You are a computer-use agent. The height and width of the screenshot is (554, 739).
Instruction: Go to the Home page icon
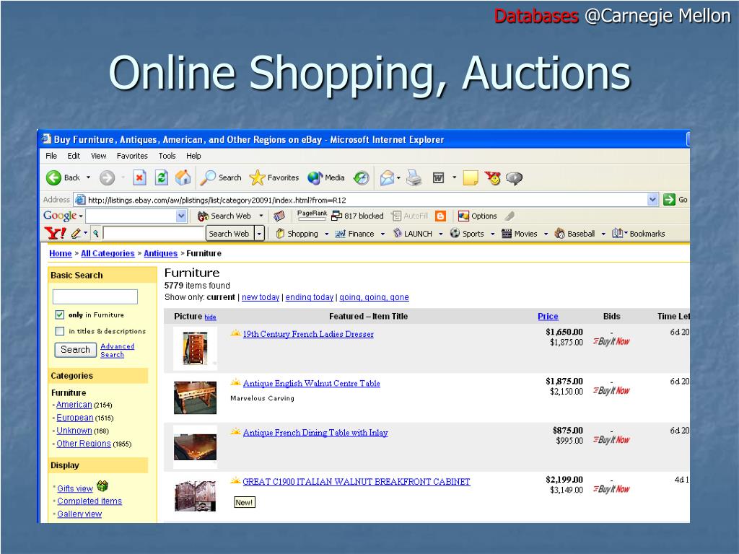coord(183,177)
